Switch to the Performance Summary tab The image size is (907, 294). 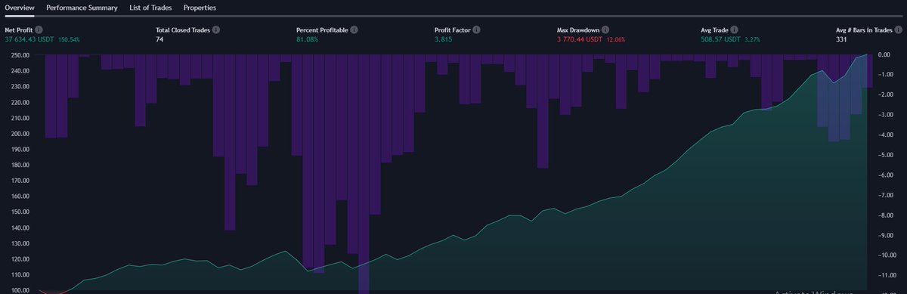(82, 8)
